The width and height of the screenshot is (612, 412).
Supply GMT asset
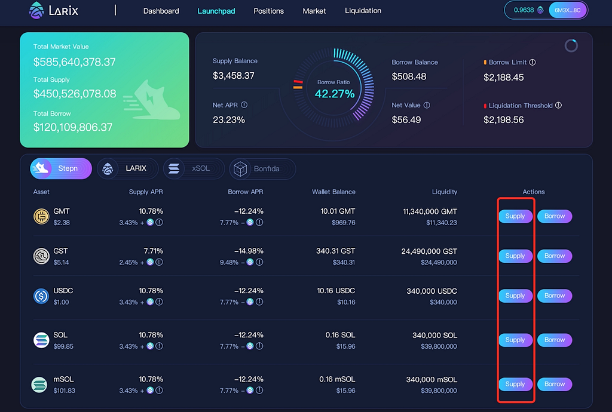(515, 216)
